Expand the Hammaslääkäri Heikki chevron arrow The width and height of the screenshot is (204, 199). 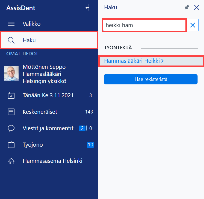click(162, 61)
